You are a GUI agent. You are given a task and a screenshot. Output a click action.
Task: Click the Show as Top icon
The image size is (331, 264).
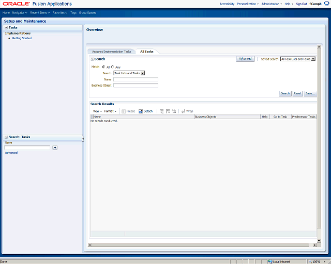(174, 111)
